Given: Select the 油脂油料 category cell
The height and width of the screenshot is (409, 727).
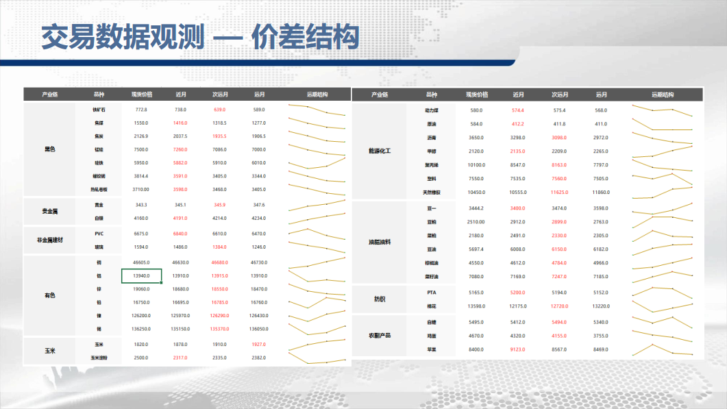Looking at the screenshot, I should 380,242.
